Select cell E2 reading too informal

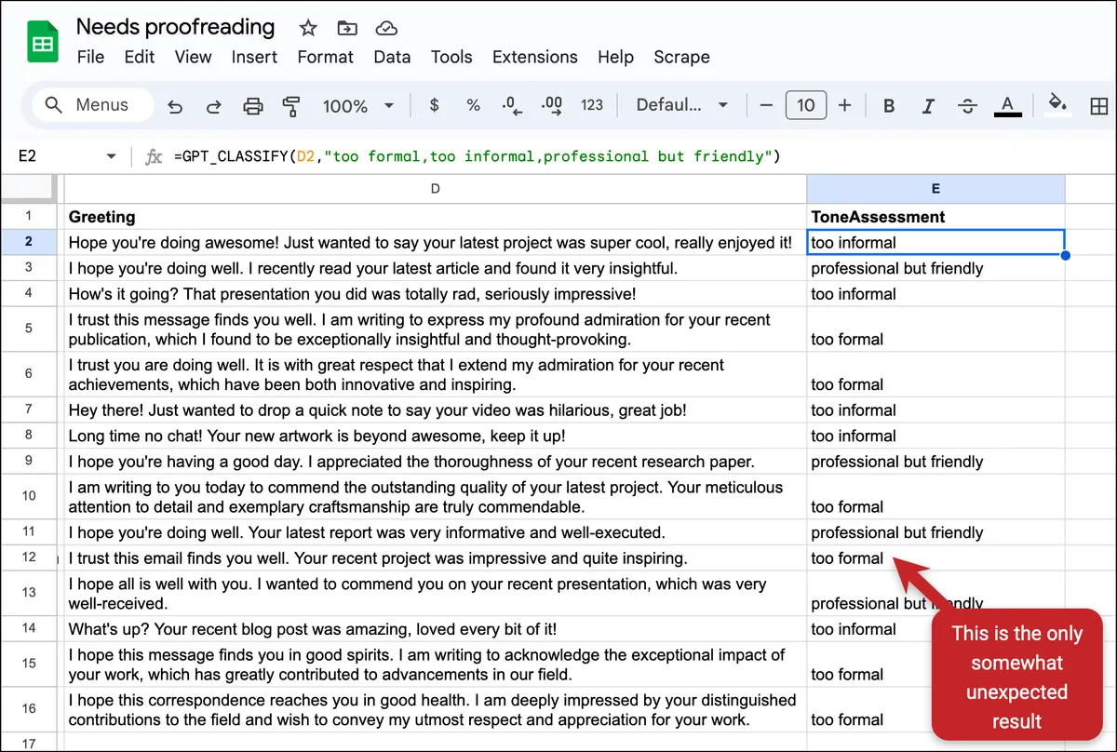tap(935, 242)
